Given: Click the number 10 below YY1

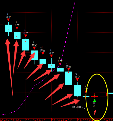Looking at the screenshot, I should click(x=94, y=107).
